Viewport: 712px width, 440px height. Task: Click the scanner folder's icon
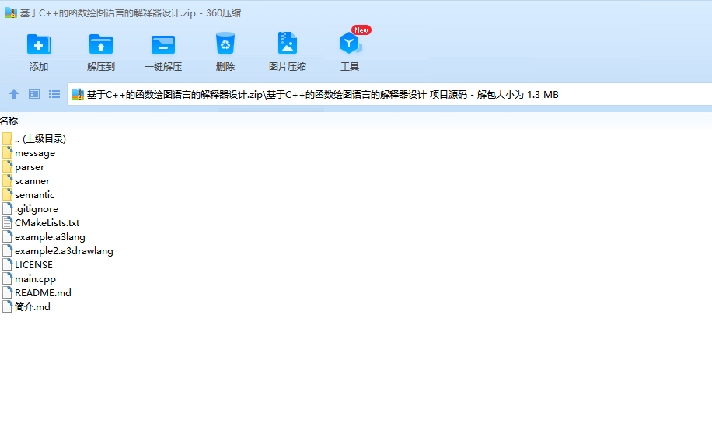7,180
